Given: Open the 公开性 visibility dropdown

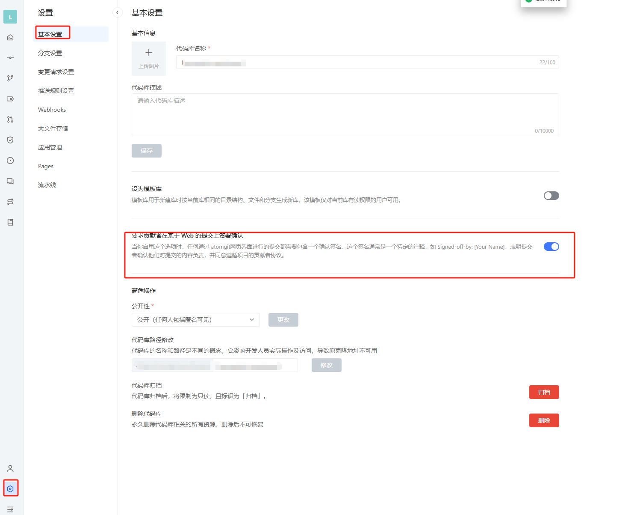Looking at the screenshot, I should coord(196,320).
